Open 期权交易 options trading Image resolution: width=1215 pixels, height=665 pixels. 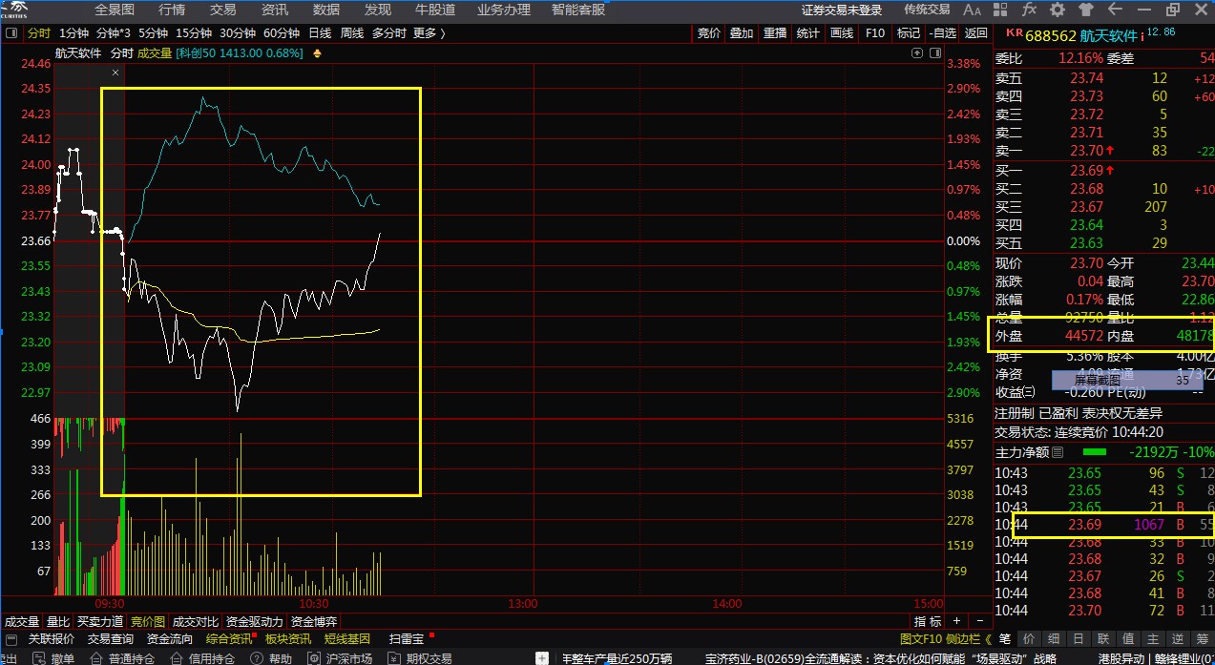tap(420, 658)
